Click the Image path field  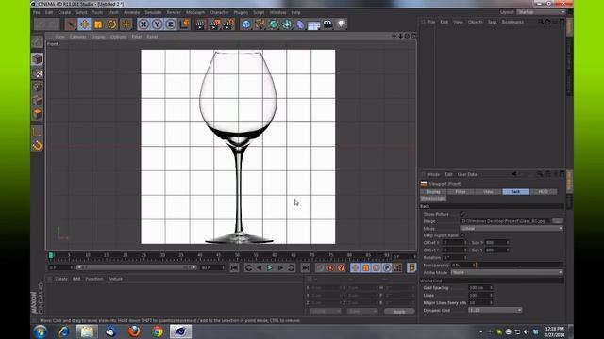tap(506, 221)
